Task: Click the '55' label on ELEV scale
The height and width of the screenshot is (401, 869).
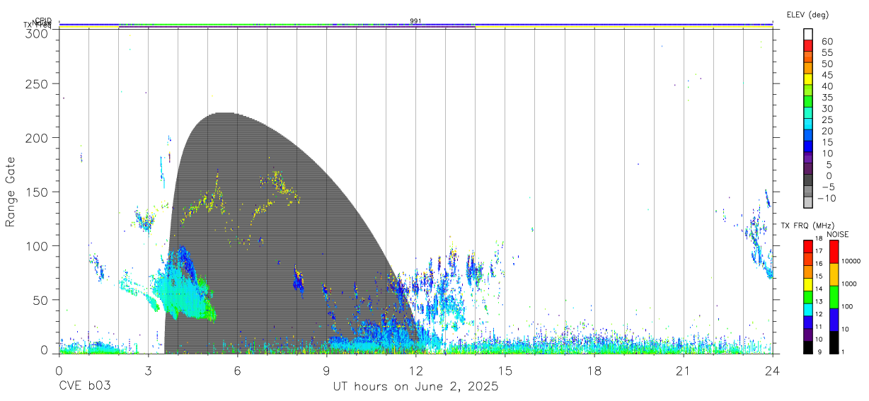Action: point(827,52)
